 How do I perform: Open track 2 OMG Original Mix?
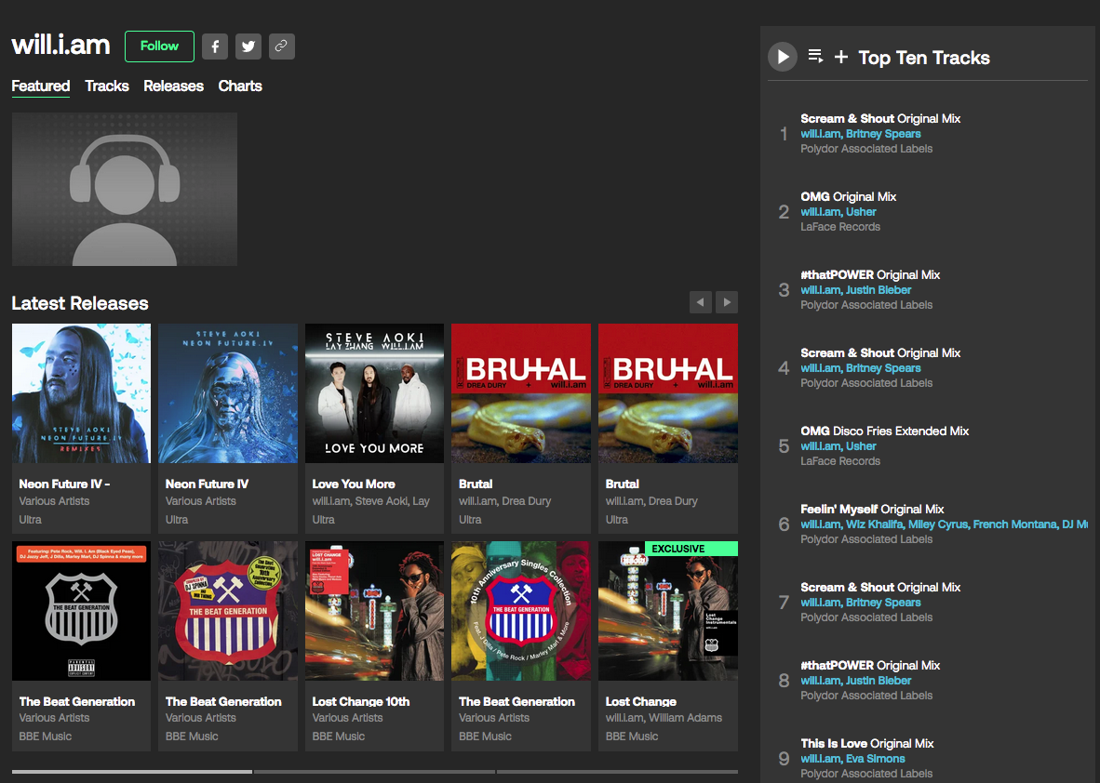[848, 197]
